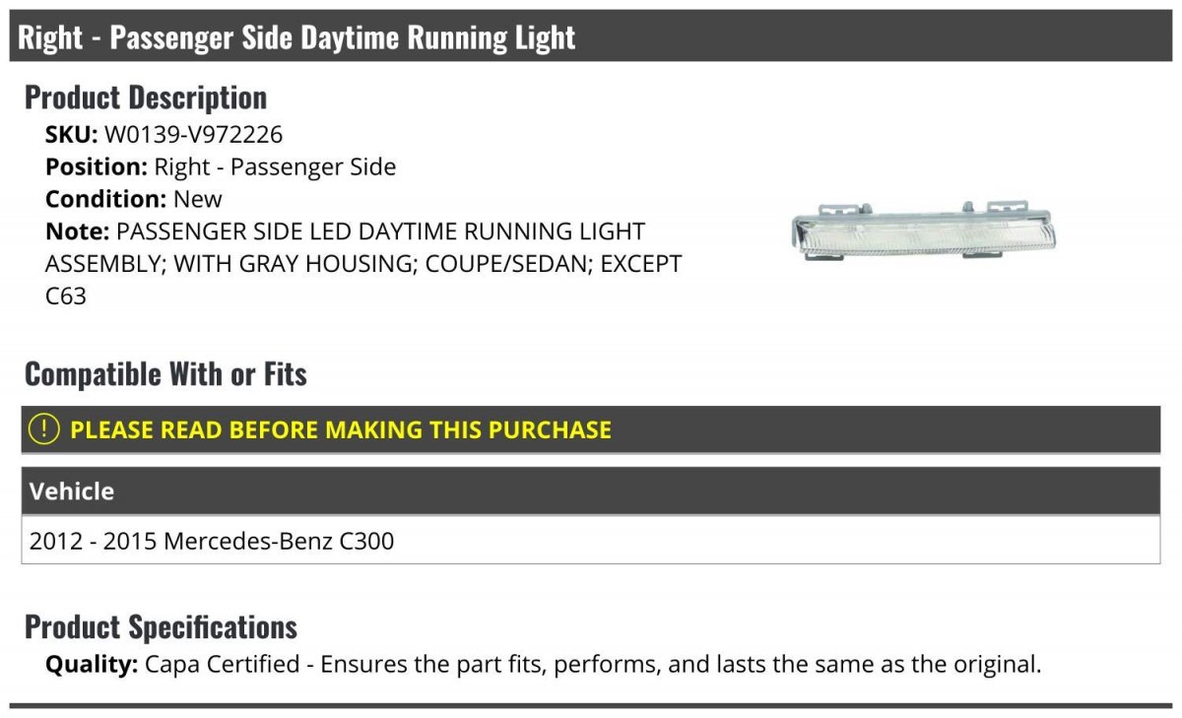Image resolution: width=1182 pixels, height=718 pixels.
Task: Select the 2012 - 2015 Mercedes-Benz C300 row
Action: [x=212, y=541]
